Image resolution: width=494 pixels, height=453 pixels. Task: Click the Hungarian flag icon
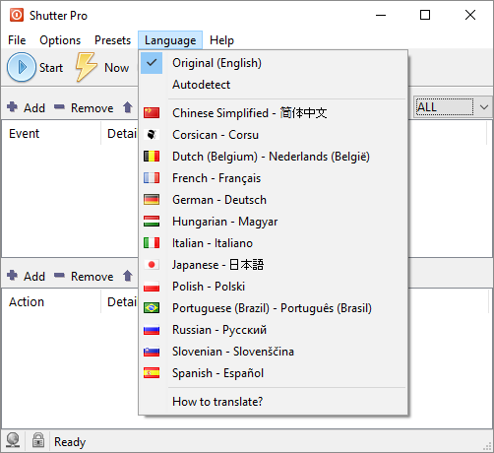(152, 222)
